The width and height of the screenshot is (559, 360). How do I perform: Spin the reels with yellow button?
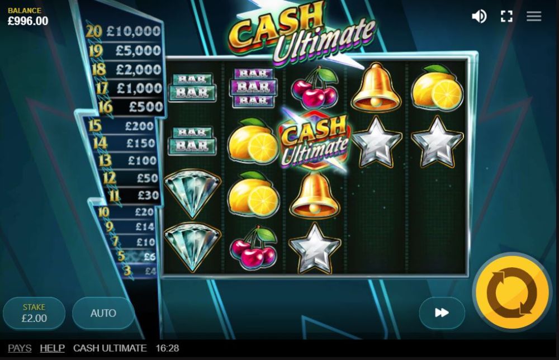pos(511,292)
